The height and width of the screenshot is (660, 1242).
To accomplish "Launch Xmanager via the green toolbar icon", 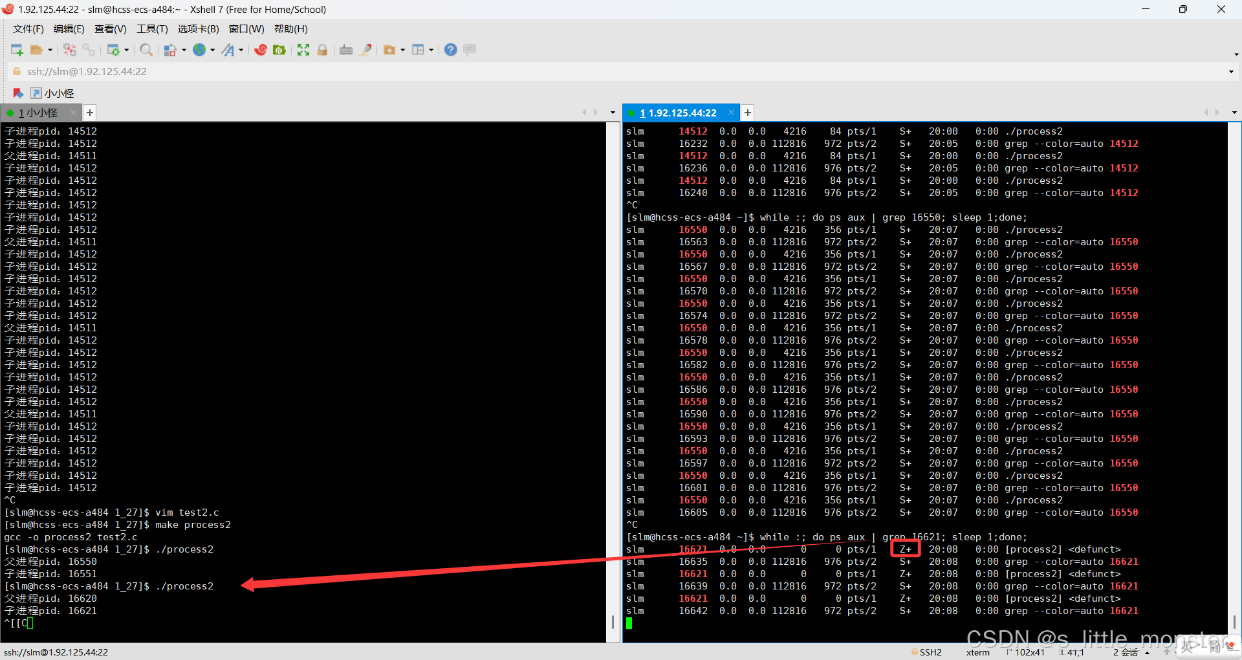I will click(279, 50).
